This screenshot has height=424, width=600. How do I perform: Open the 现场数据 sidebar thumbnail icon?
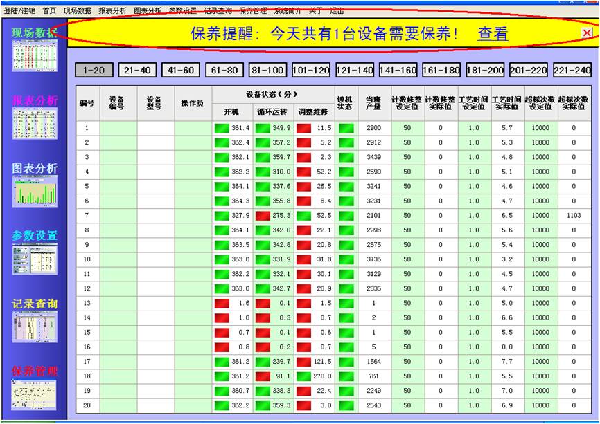[x=34, y=55]
